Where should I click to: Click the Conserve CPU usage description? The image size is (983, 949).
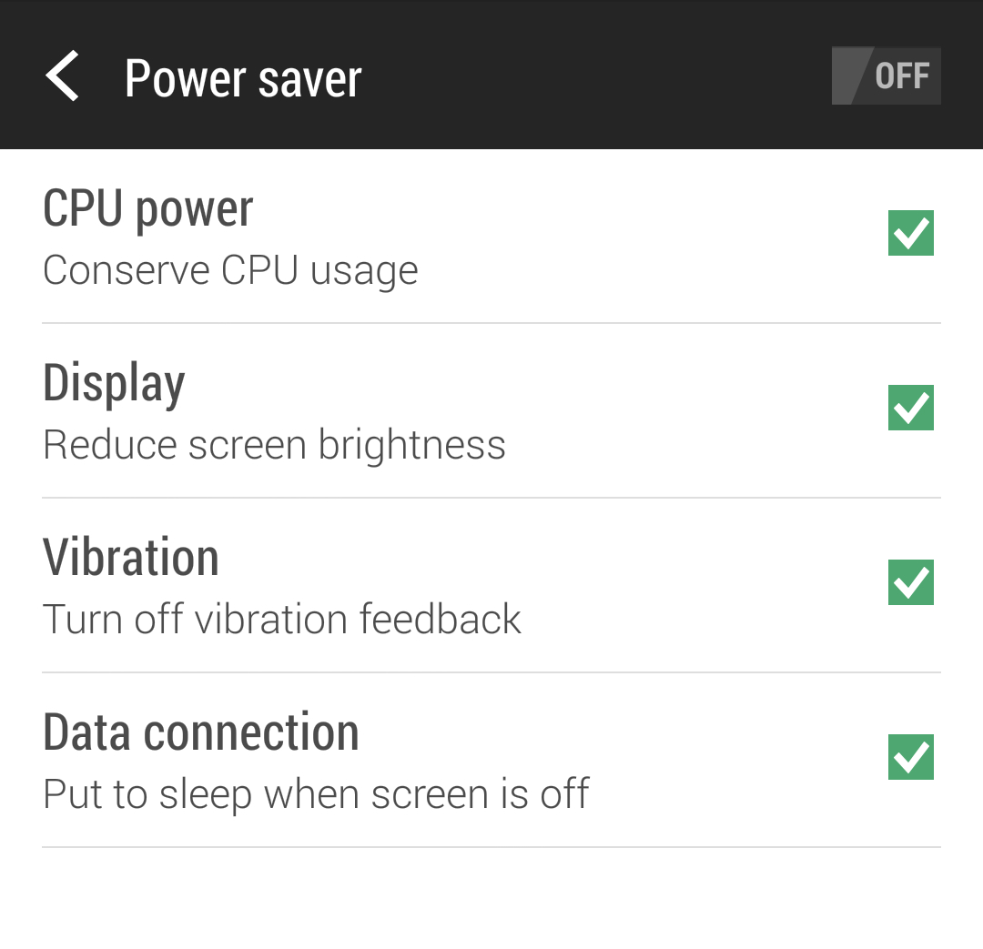[x=230, y=270]
